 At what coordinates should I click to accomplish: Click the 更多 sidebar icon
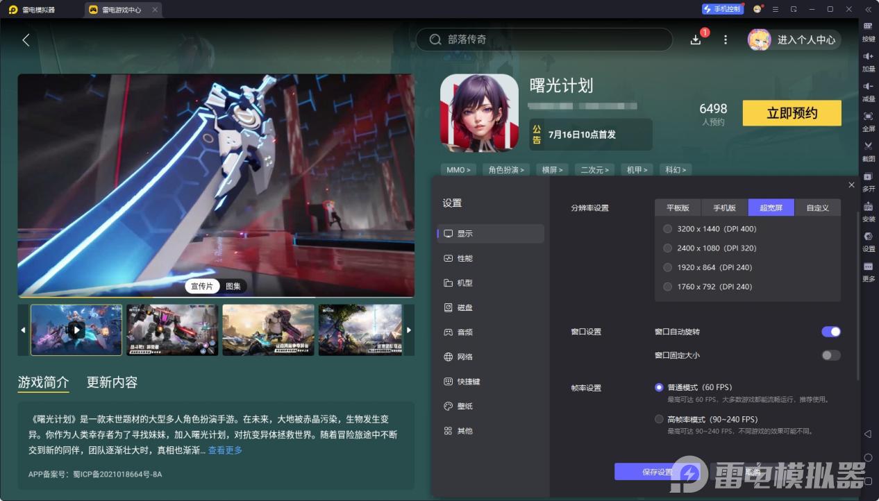(x=868, y=271)
